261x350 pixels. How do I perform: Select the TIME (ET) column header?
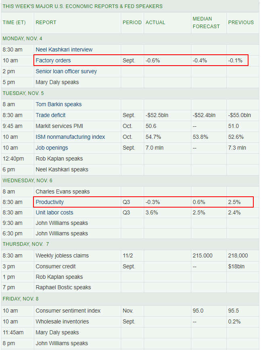click(14, 23)
